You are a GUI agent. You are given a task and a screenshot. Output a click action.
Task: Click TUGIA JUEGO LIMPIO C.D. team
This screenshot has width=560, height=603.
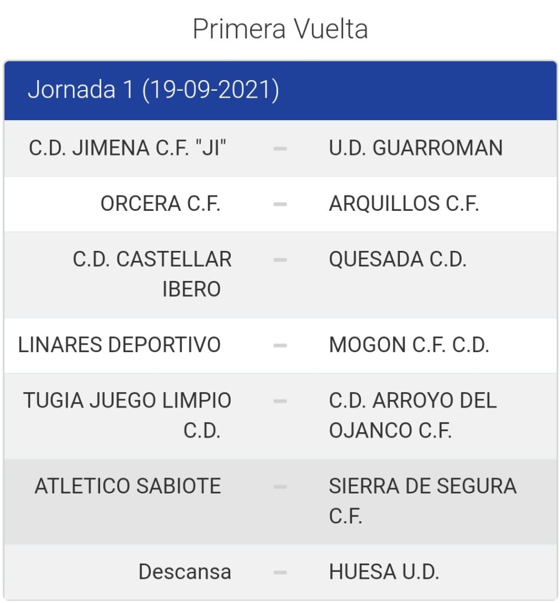127,415
